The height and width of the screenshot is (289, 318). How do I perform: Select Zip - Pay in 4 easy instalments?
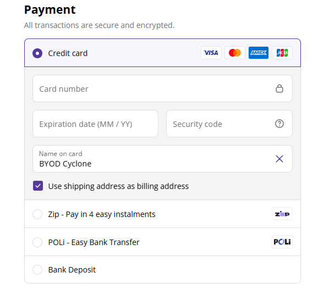coord(37,214)
